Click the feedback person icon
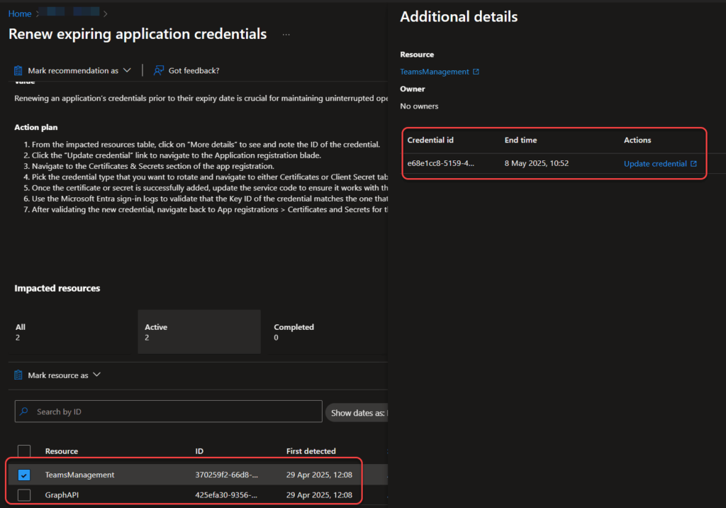This screenshot has height=508, width=726. click(x=159, y=70)
